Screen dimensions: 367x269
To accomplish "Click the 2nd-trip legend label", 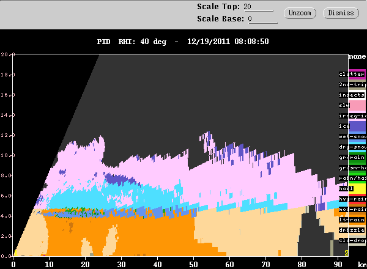I will [x=352, y=84].
